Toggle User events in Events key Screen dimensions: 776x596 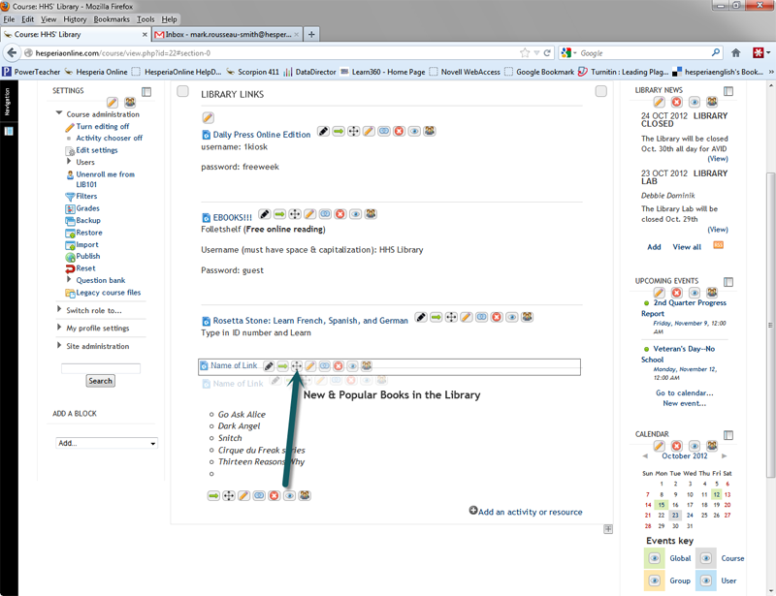coord(706,580)
